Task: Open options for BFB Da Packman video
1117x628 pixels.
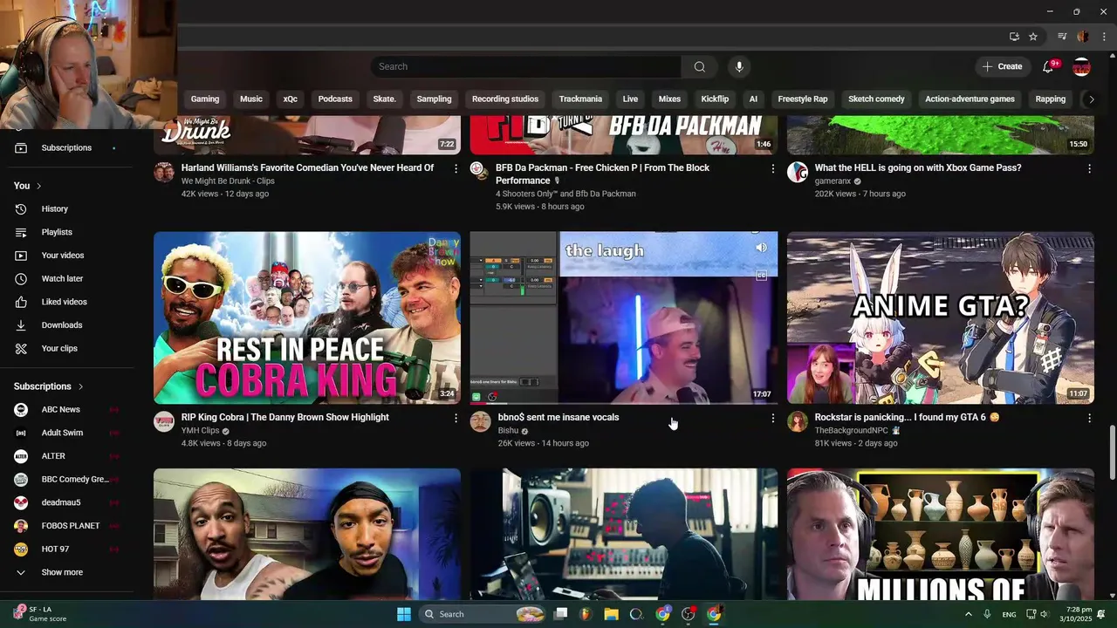Action: pos(772,168)
